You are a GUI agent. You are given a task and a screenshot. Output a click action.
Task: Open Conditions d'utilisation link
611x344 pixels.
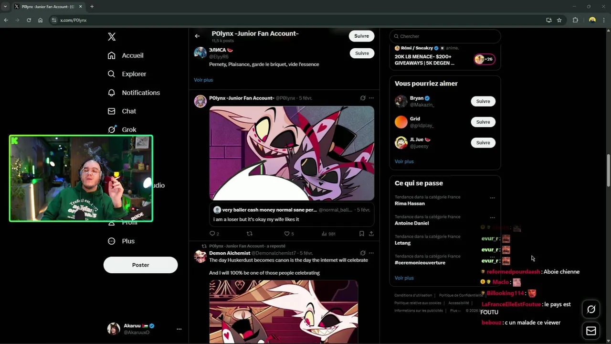[413, 295]
